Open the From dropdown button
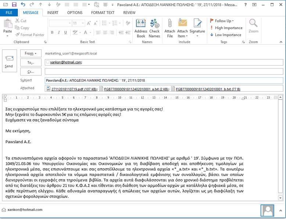 tap(31, 53)
